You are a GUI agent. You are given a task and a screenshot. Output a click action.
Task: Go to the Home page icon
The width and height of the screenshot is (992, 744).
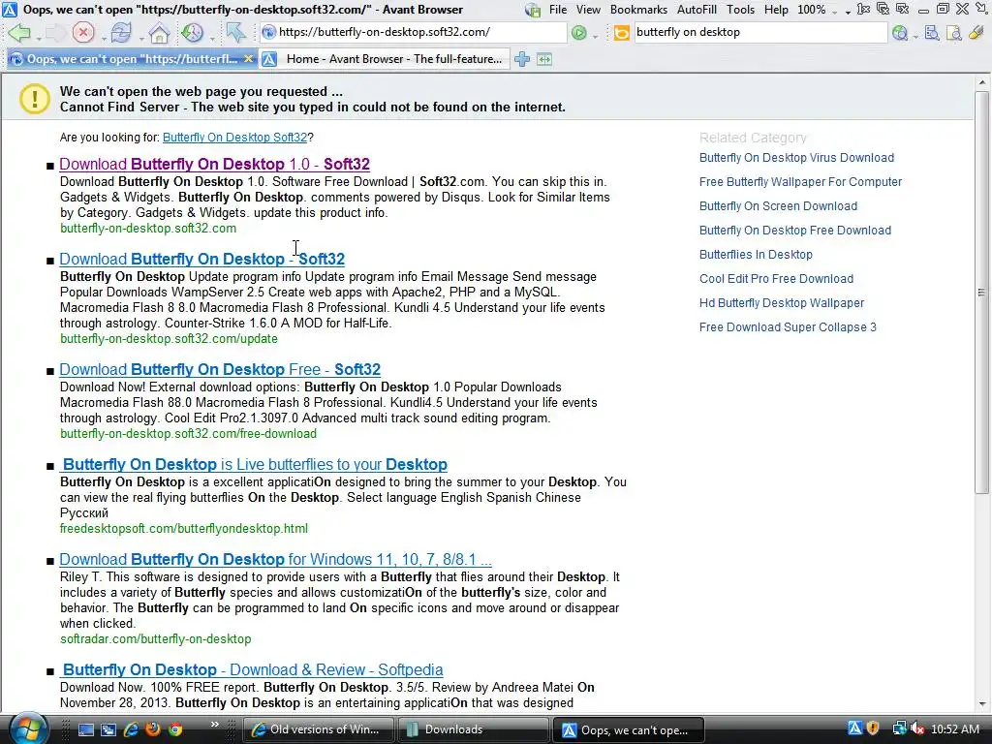pyautogui.click(x=159, y=32)
